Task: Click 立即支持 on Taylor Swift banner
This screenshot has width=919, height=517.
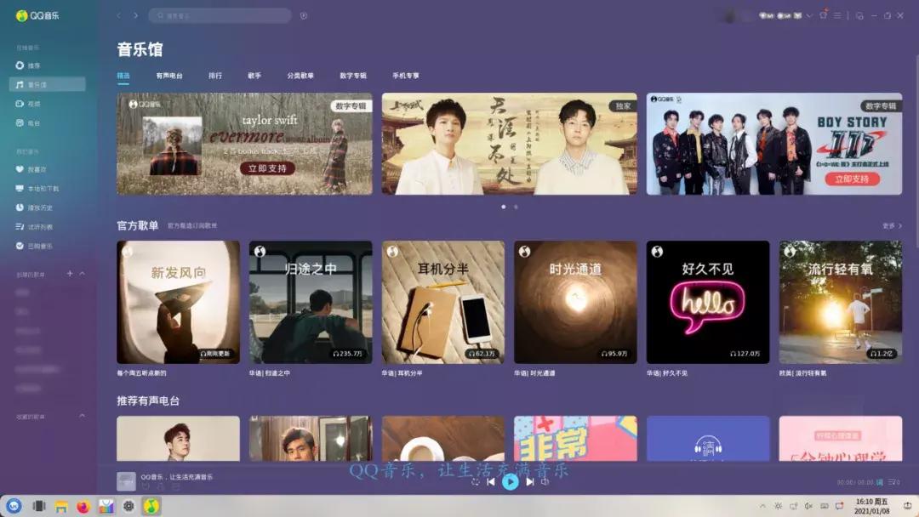Action: (x=267, y=168)
